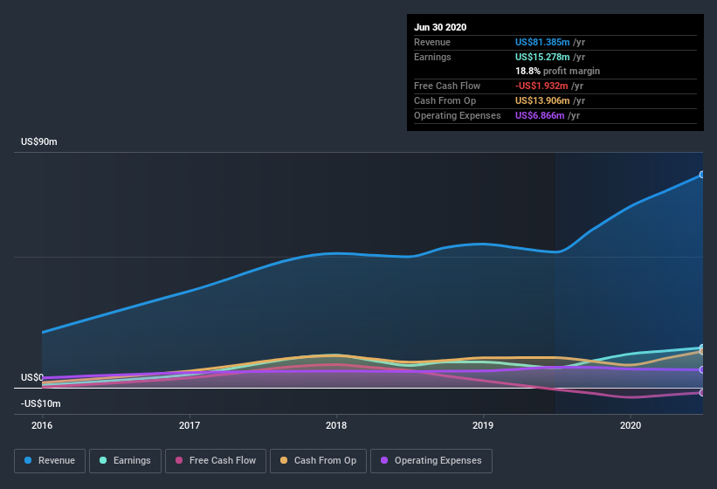
Task: Click the US$6.866m operating expenses value
Action: (x=540, y=115)
